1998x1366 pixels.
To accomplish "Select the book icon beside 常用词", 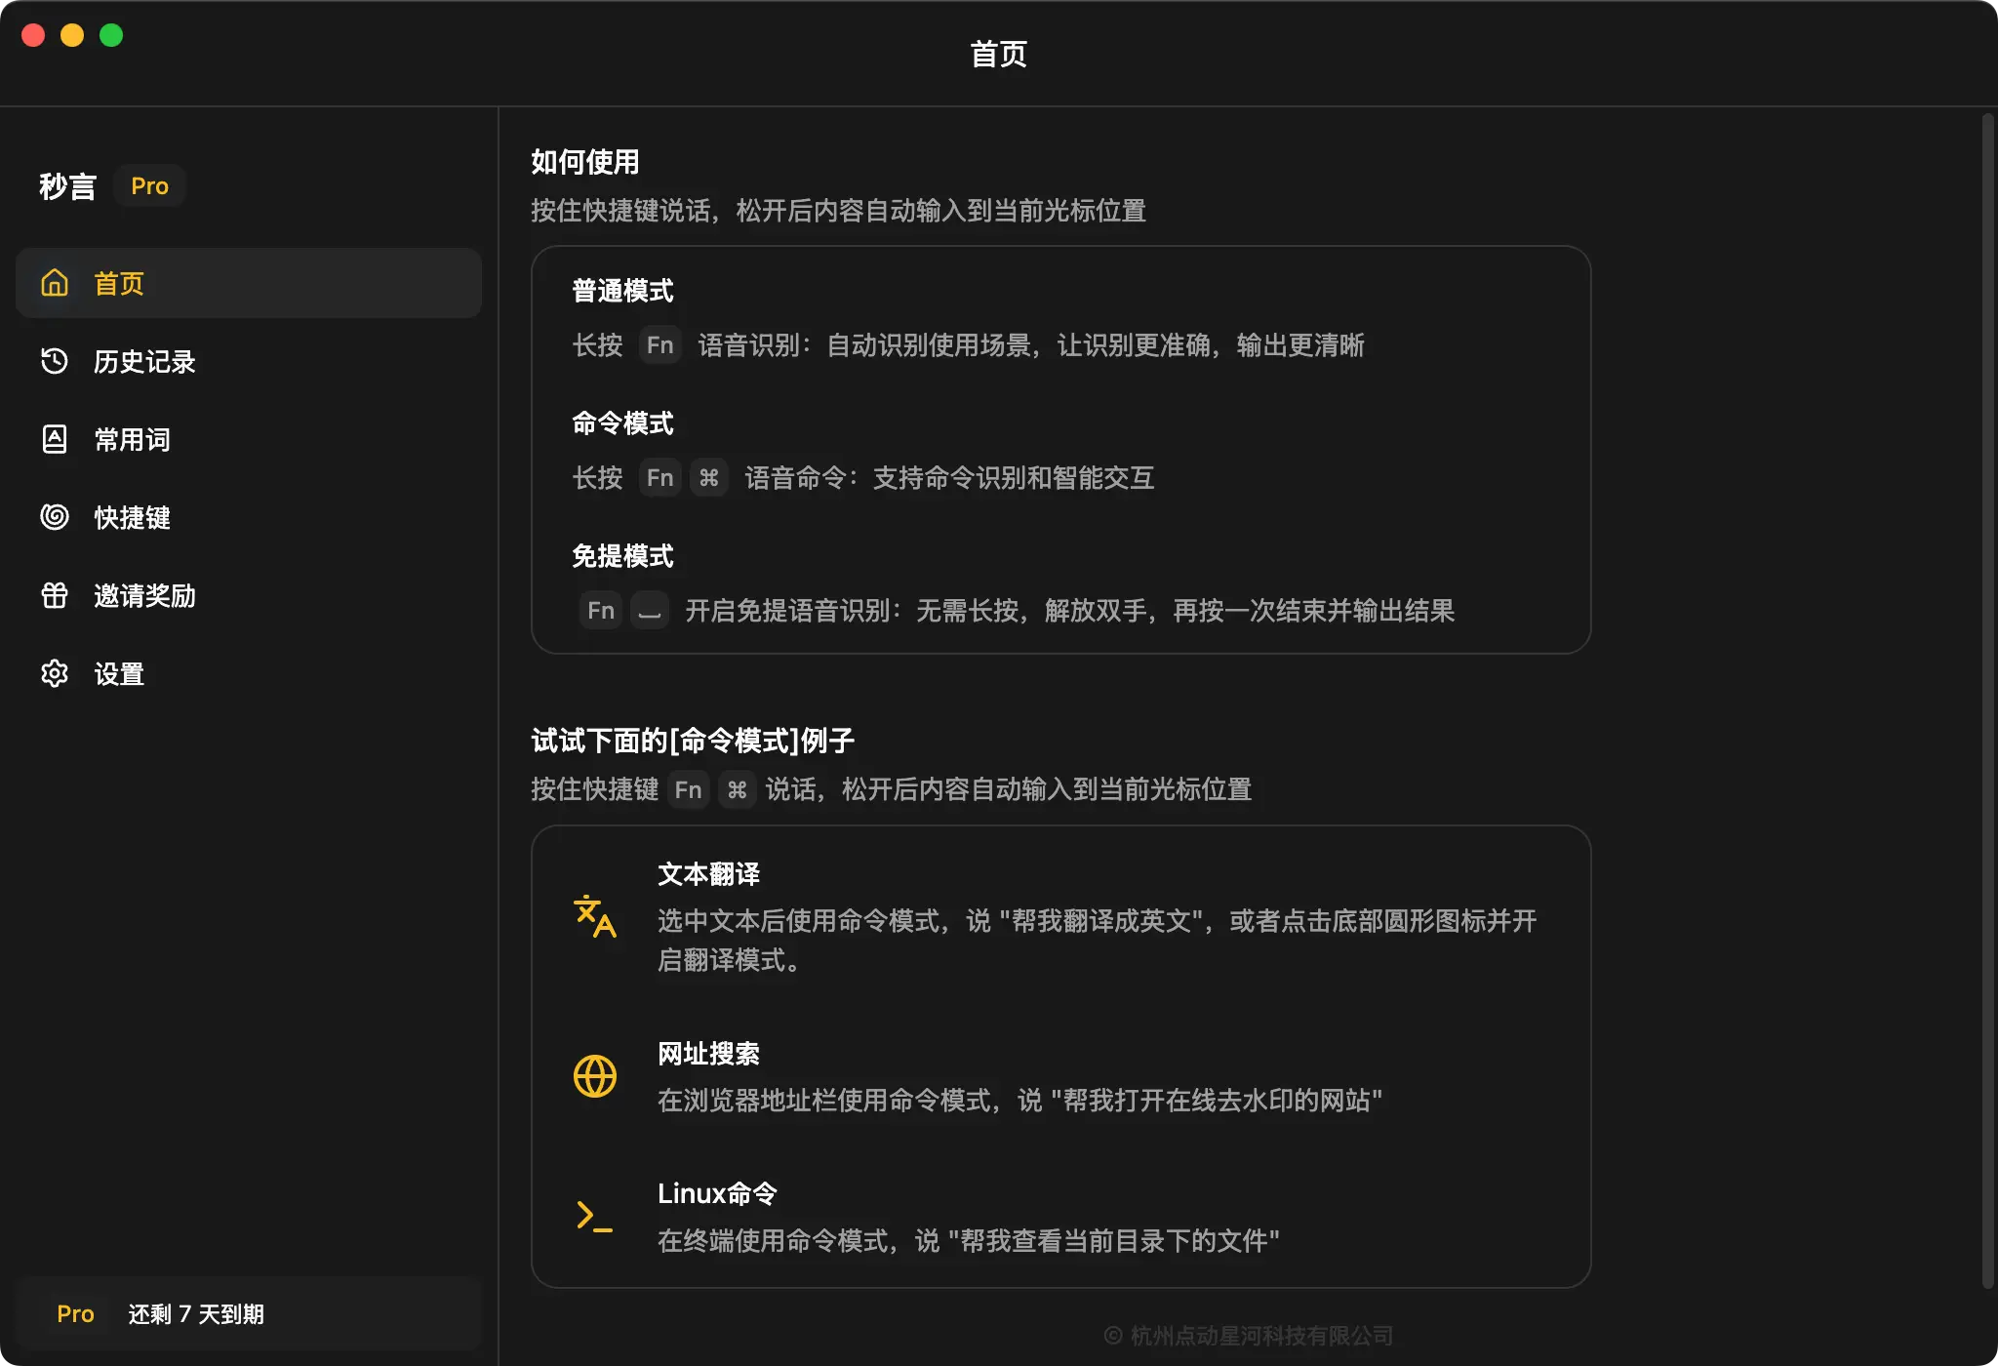I will coord(56,439).
